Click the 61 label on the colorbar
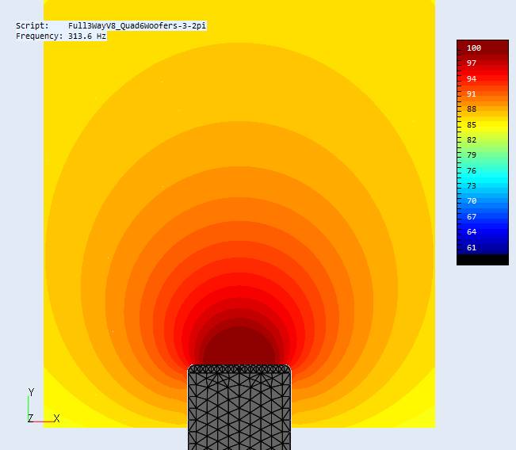The width and height of the screenshot is (516, 450). click(472, 247)
